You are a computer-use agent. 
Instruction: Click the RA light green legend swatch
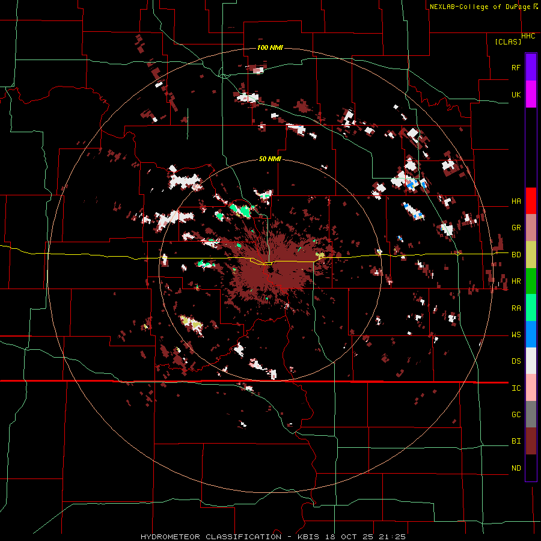(531, 308)
